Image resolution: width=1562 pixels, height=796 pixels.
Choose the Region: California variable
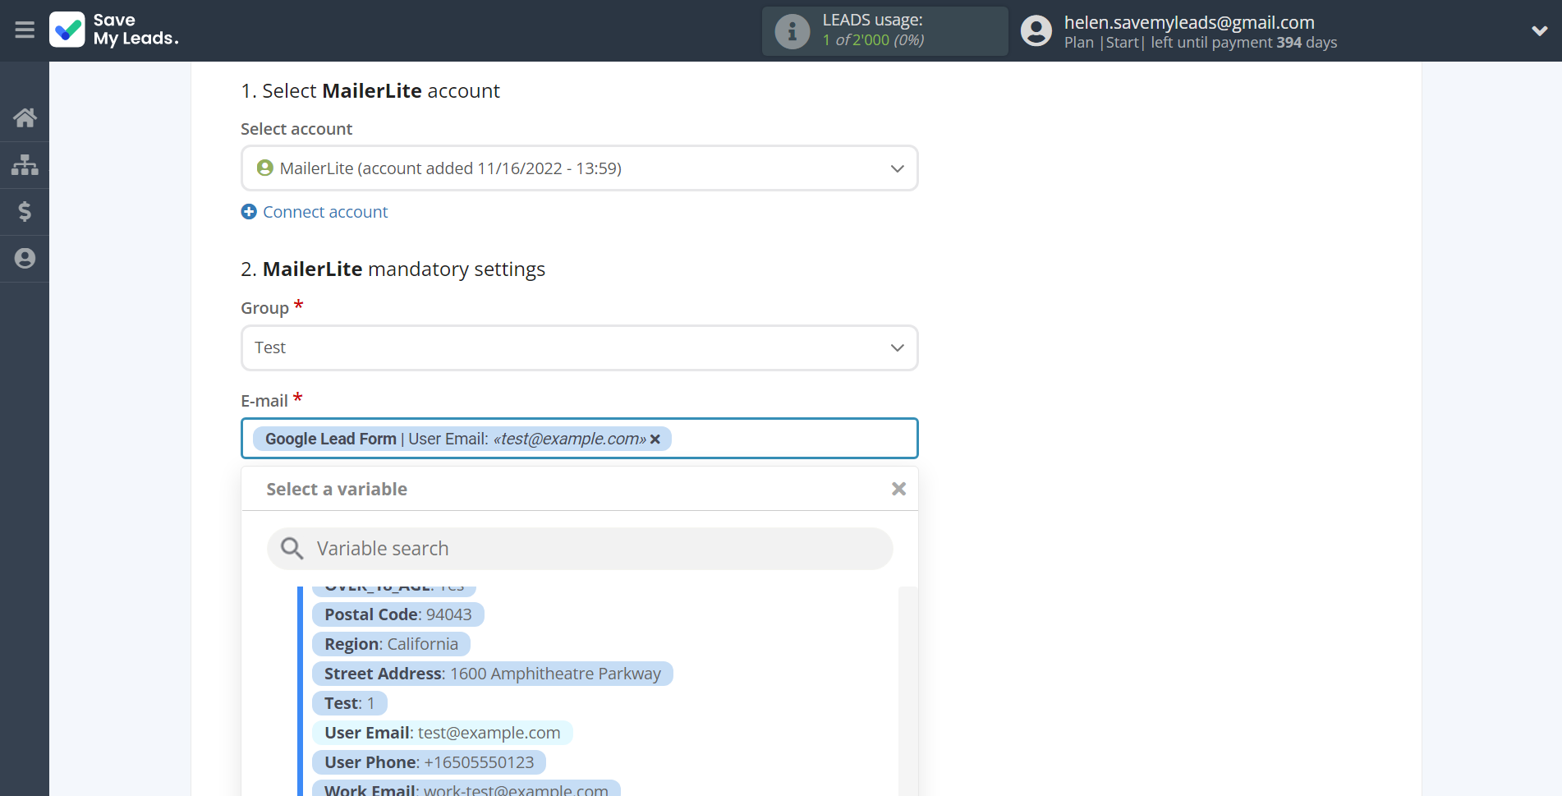(391, 644)
